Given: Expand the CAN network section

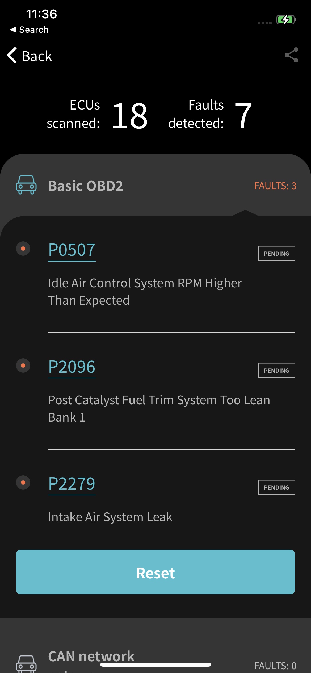Looking at the screenshot, I should (x=91, y=656).
